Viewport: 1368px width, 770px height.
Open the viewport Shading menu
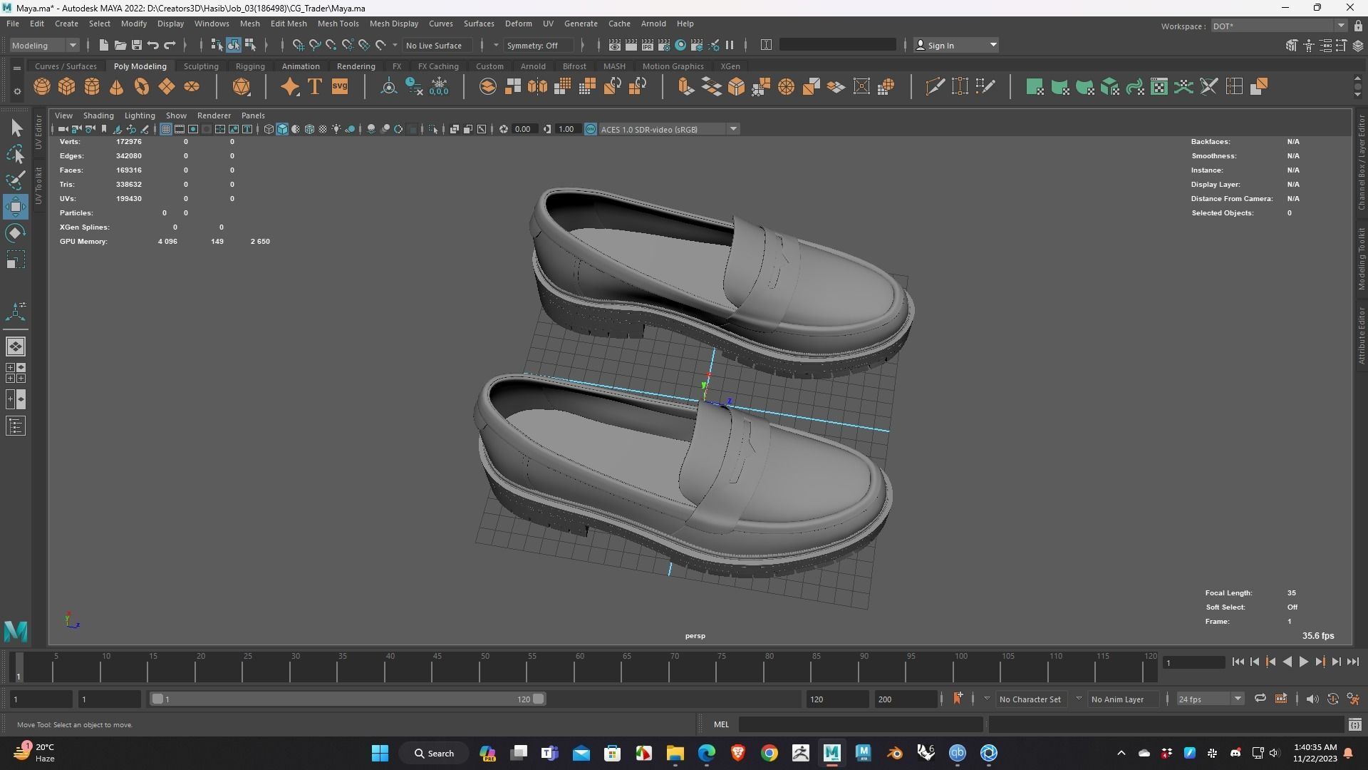click(x=98, y=115)
